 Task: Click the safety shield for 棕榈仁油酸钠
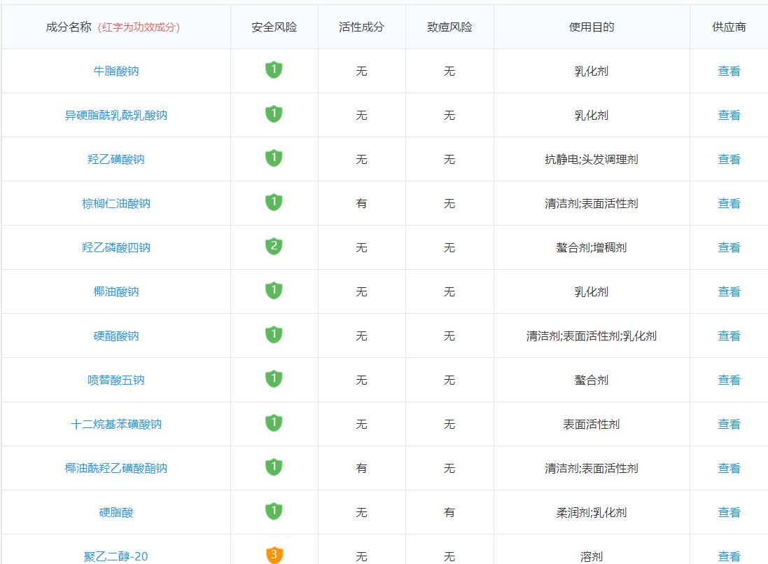(275, 202)
